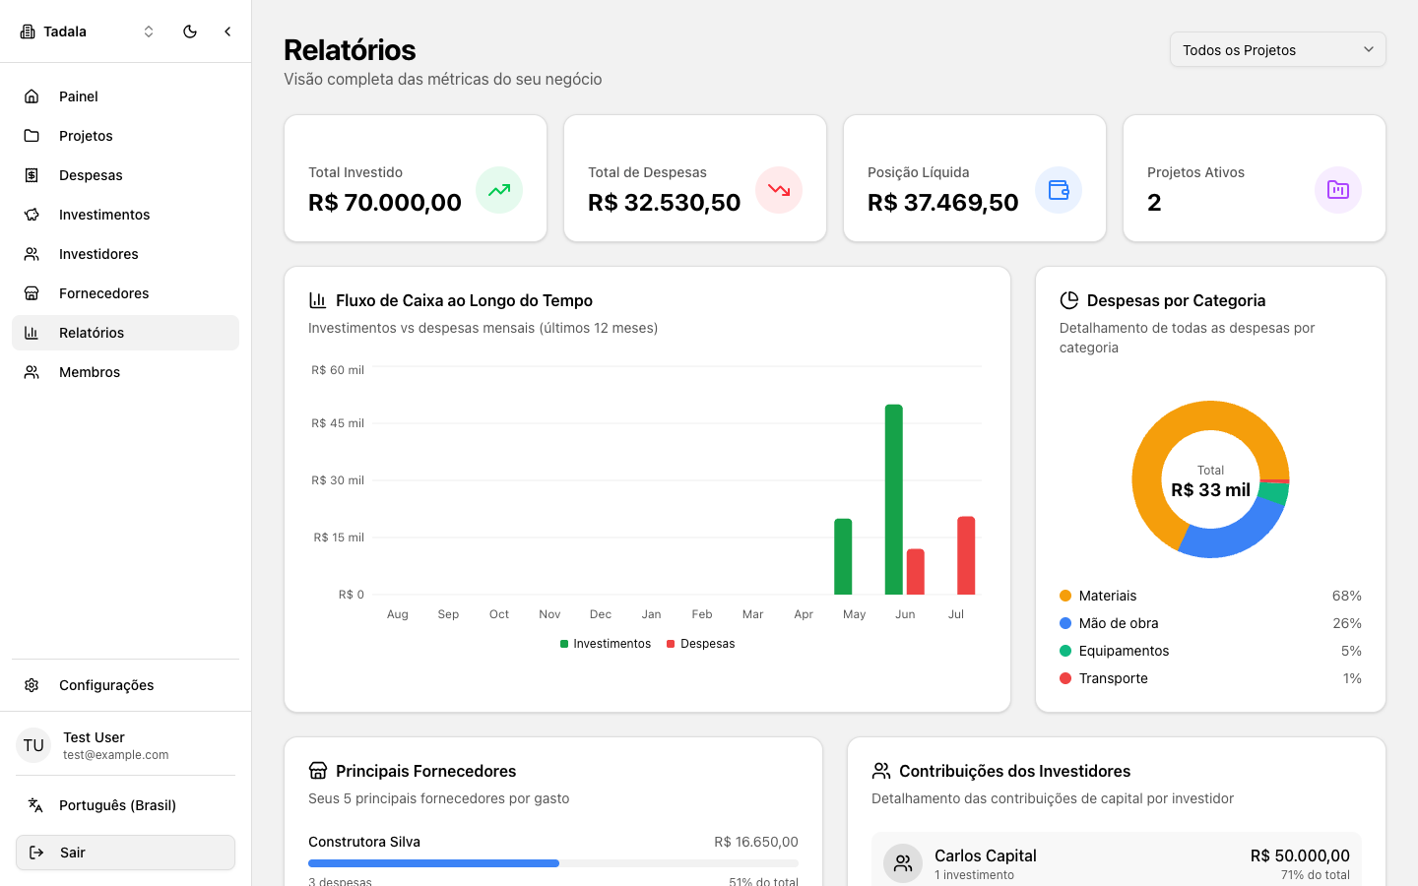This screenshot has height=886, width=1418.
Task: Select Investidores in the navigation
Action: point(125,254)
